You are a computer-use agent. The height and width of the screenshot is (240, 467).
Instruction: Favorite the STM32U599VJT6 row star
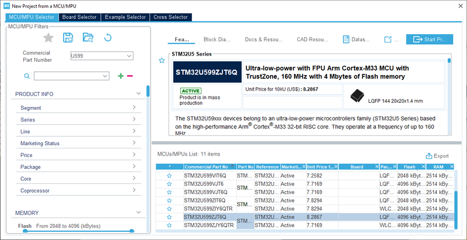pos(169,184)
